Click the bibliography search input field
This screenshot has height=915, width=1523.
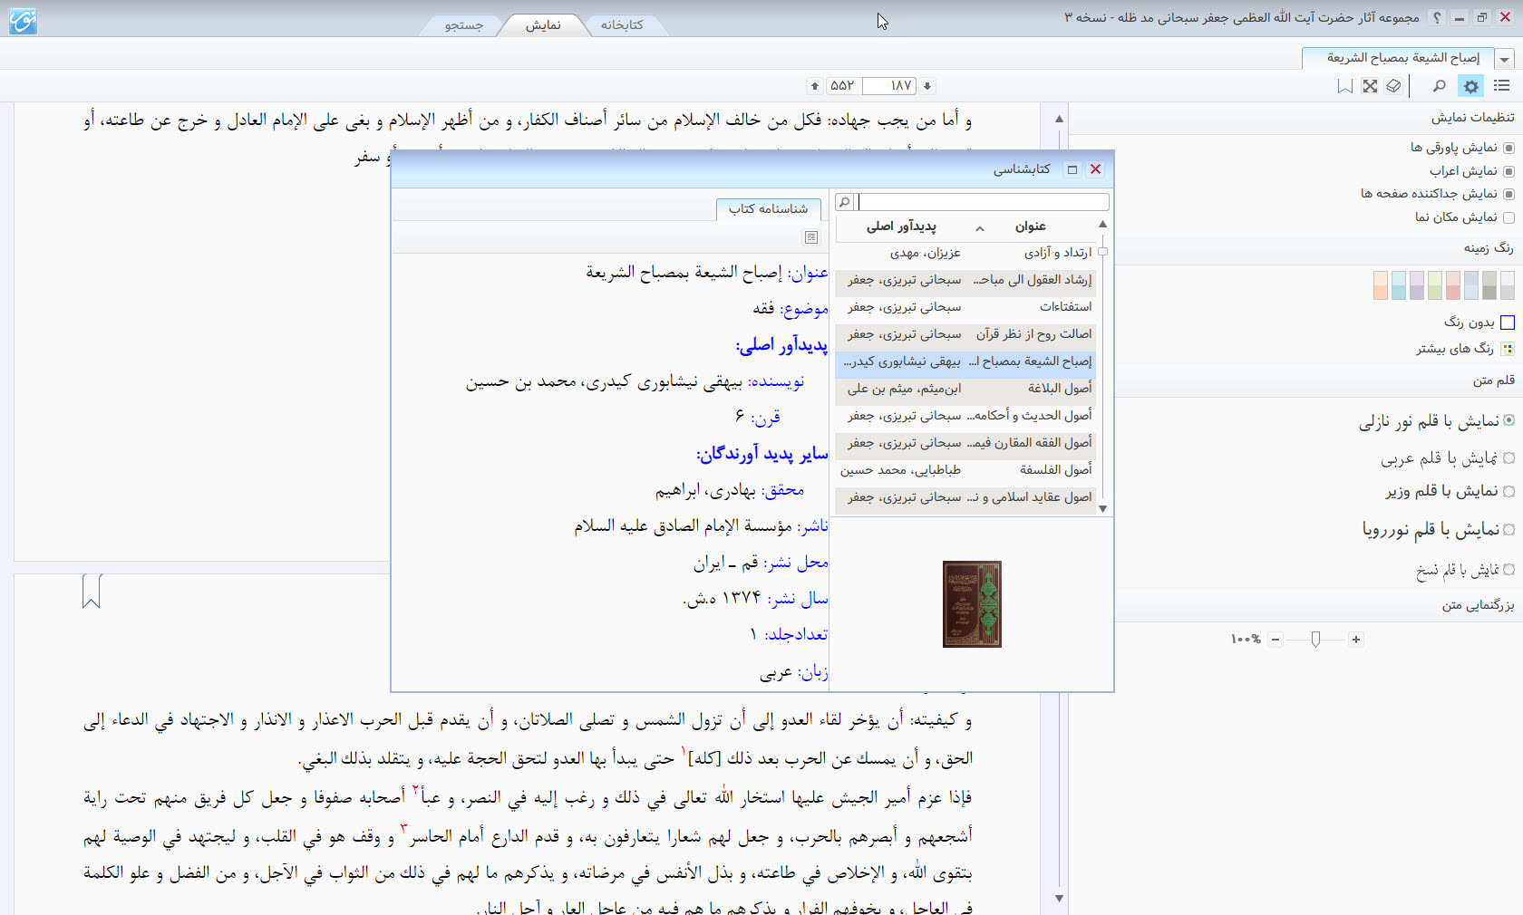[984, 202]
